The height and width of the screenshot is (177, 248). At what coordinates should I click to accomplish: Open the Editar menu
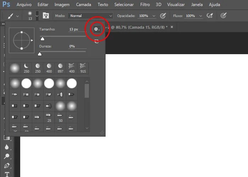(43, 5)
